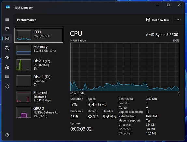Screen dimensions: 187x142
Task: Click the L3 cache 16,0 MB value
Action: [151, 133]
